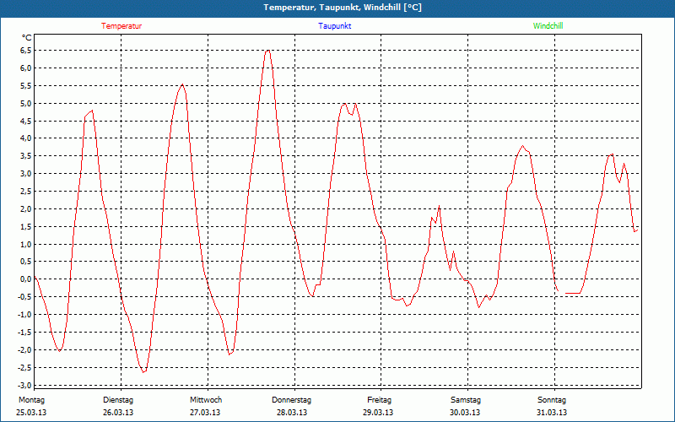Screen dimensions: 675x422
Task: Click the green Windchill legend label
Action: pos(548,26)
